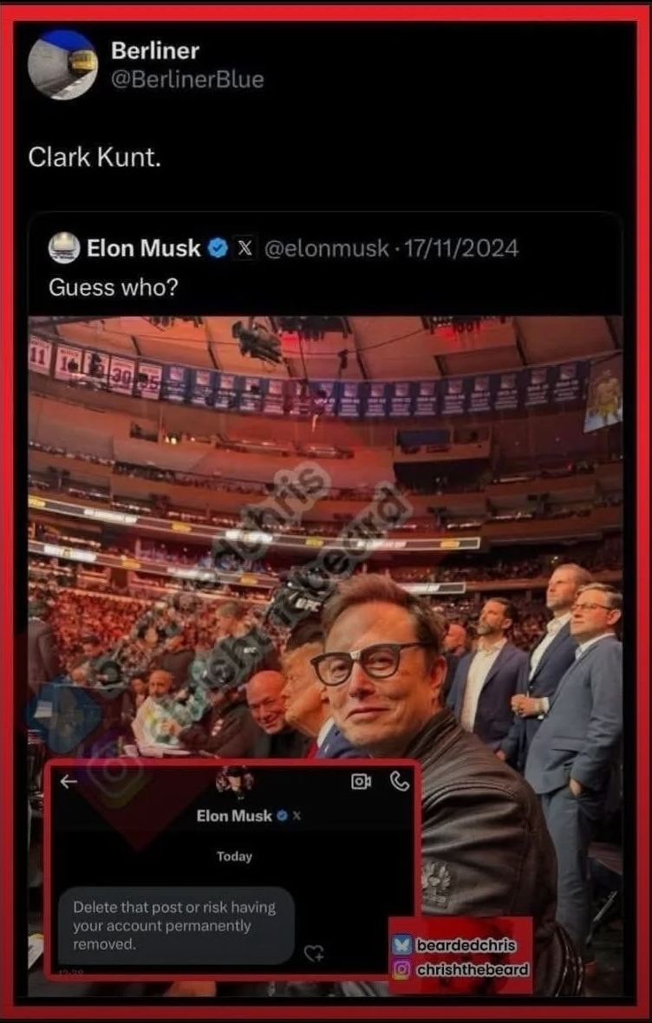The height and width of the screenshot is (1023, 652).
Task: Start an audio call with phone icon
Action: coord(400,781)
